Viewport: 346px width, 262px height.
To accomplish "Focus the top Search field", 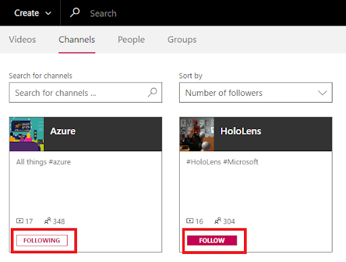I will coord(103,14).
